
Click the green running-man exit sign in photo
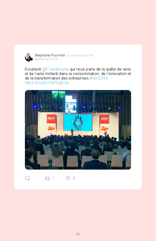coord(55,95)
